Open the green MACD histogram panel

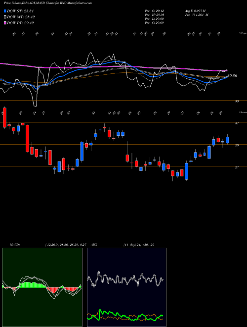pyautogui.click(x=42, y=287)
